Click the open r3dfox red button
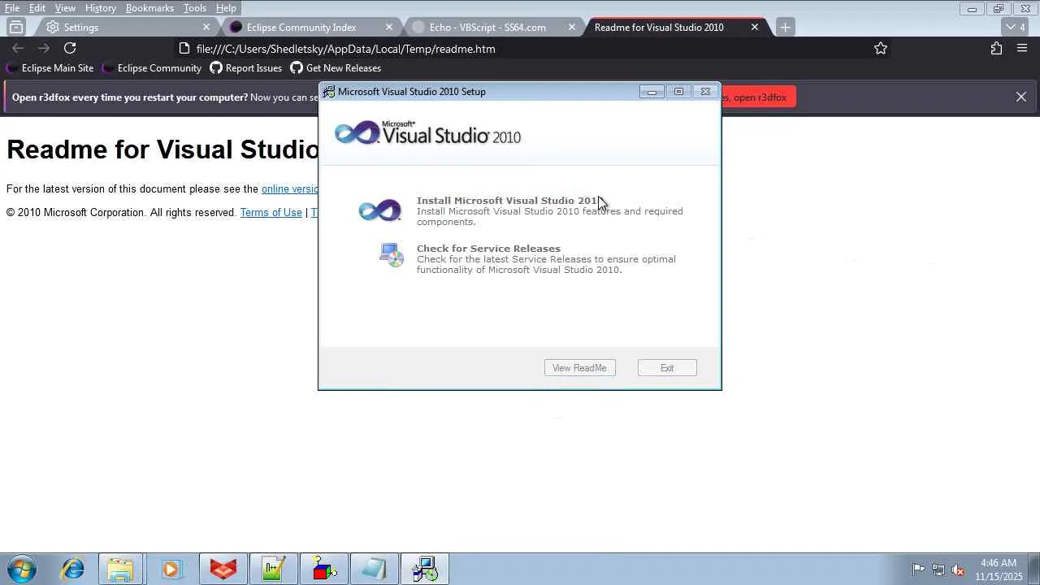Image resolution: width=1040 pixels, height=585 pixels. coord(759,97)
